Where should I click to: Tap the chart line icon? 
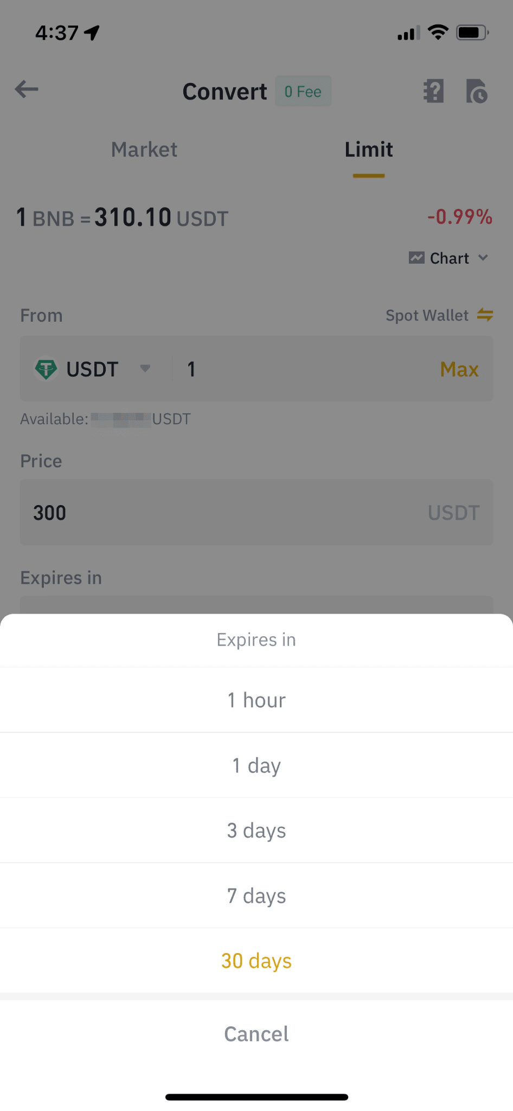(416, 258)
